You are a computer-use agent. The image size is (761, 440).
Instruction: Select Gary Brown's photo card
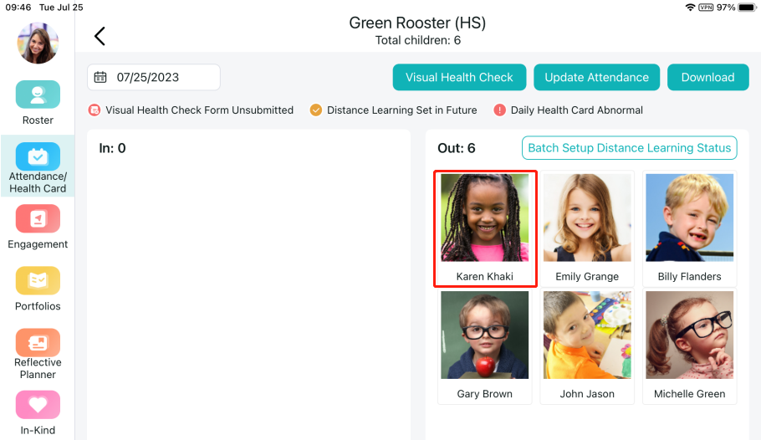pos(485,345)
